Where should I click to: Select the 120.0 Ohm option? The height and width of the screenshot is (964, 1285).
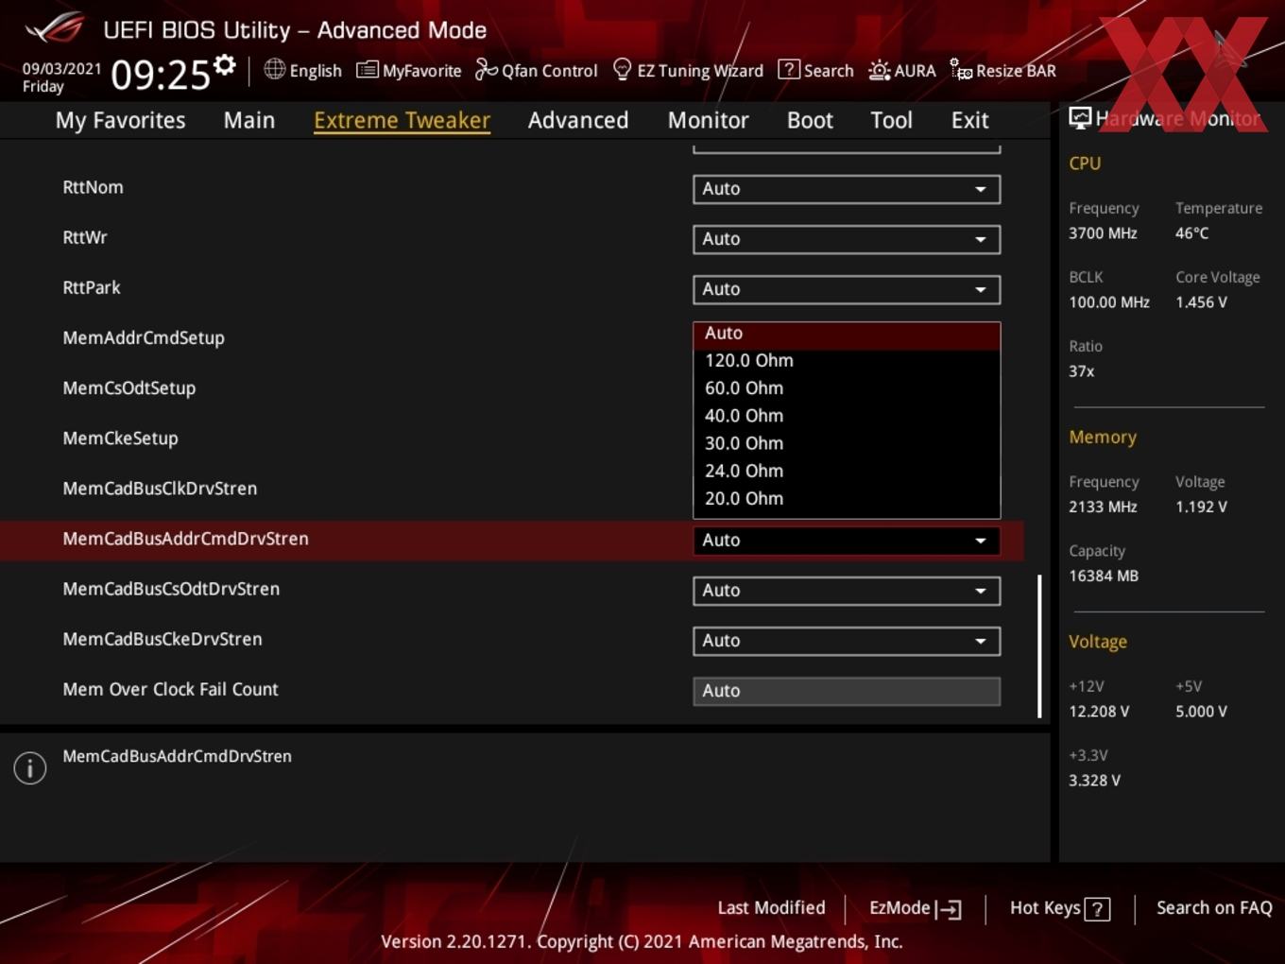pyautogui.click(x=847, y=361)
